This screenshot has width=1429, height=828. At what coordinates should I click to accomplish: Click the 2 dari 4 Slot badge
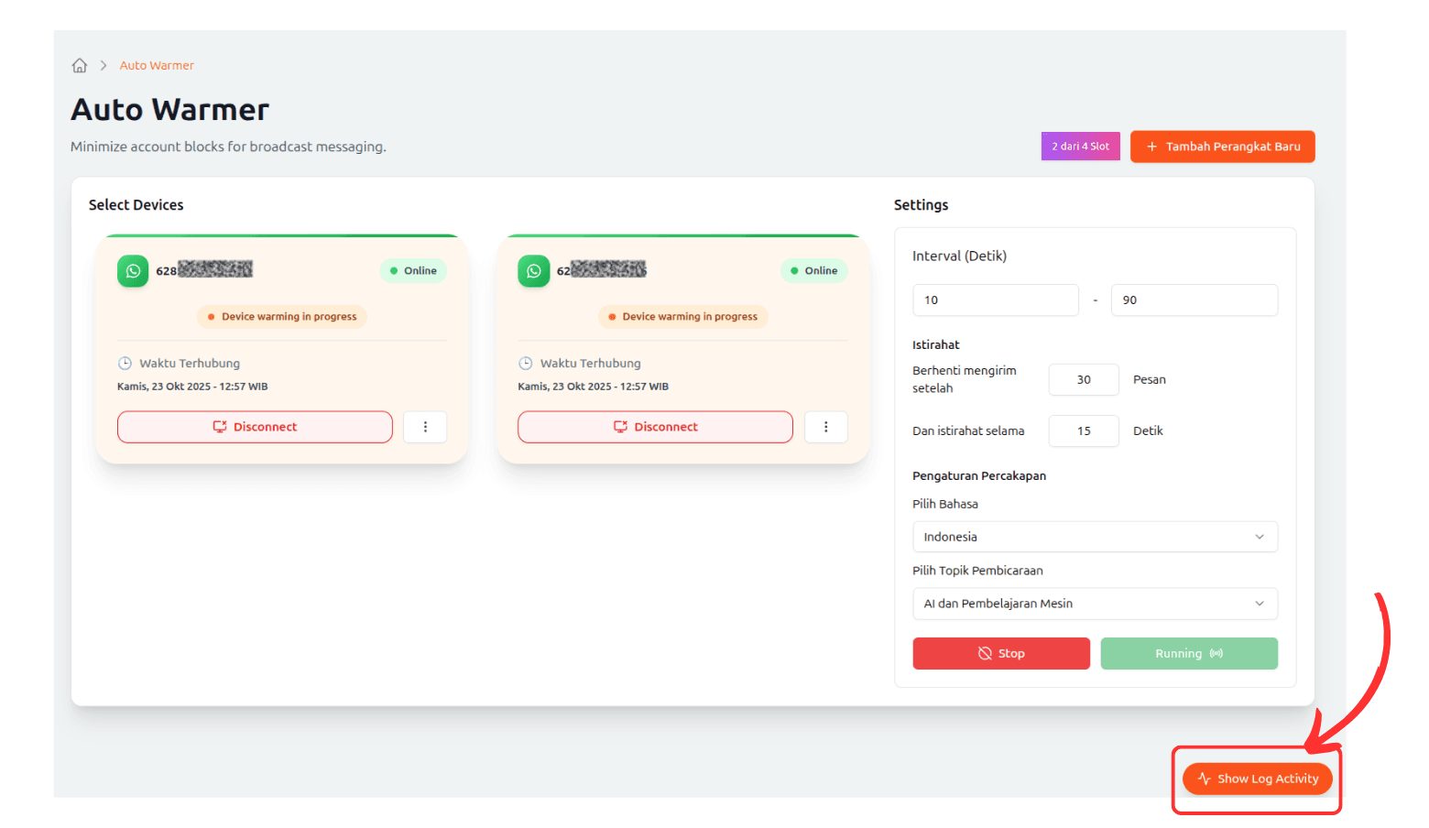(x=1080, y=147)
